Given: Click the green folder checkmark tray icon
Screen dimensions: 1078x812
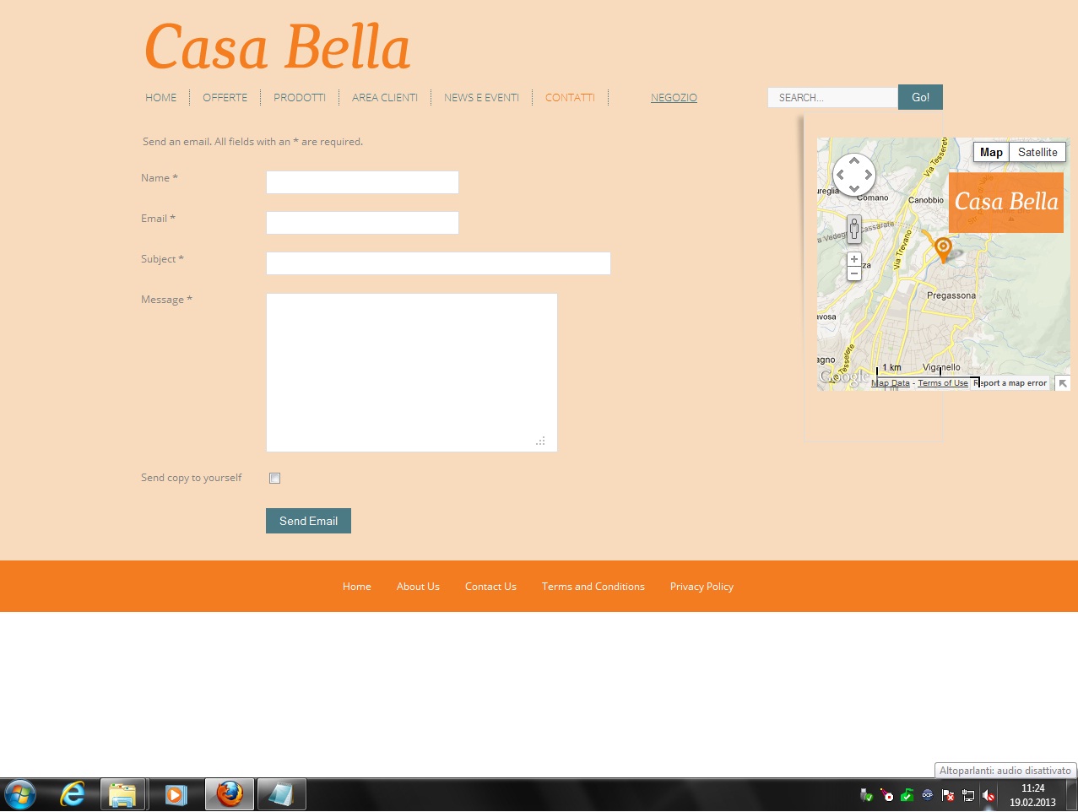Looking at the screenshot, I should 907,795.
